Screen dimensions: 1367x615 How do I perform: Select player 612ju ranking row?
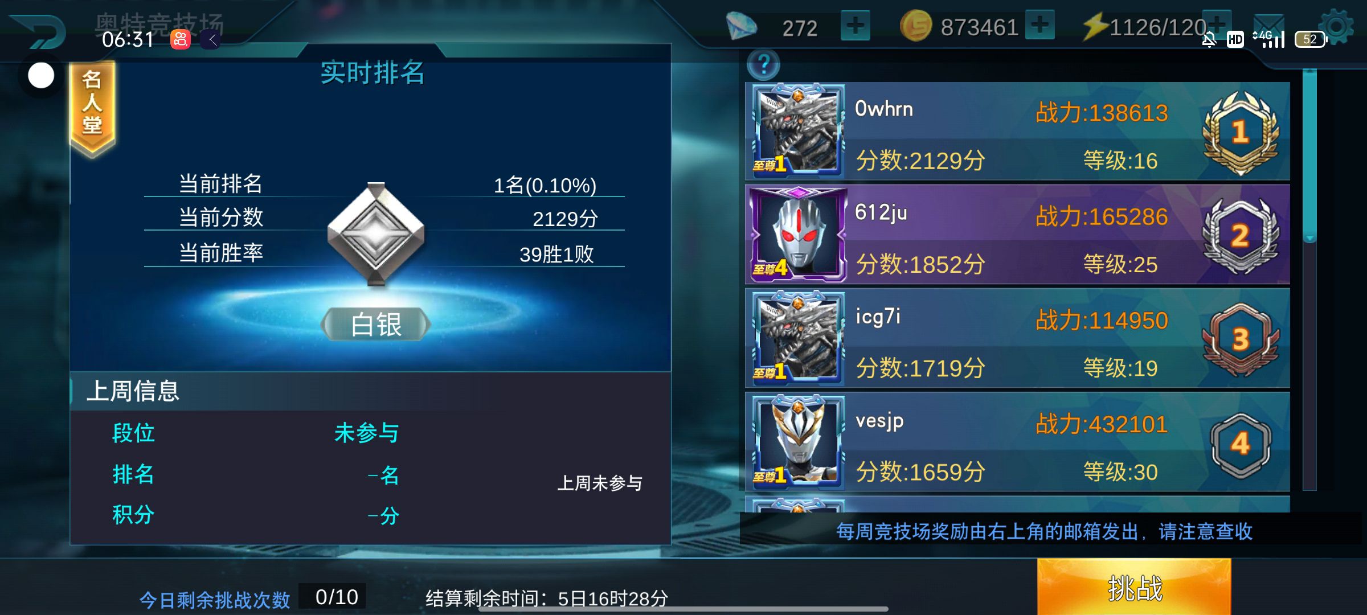click(x=1017, y=235)
